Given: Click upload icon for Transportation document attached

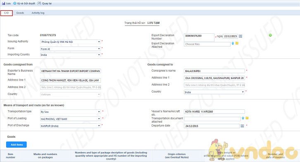Looking at the screenshot, I should coord(243,118).
